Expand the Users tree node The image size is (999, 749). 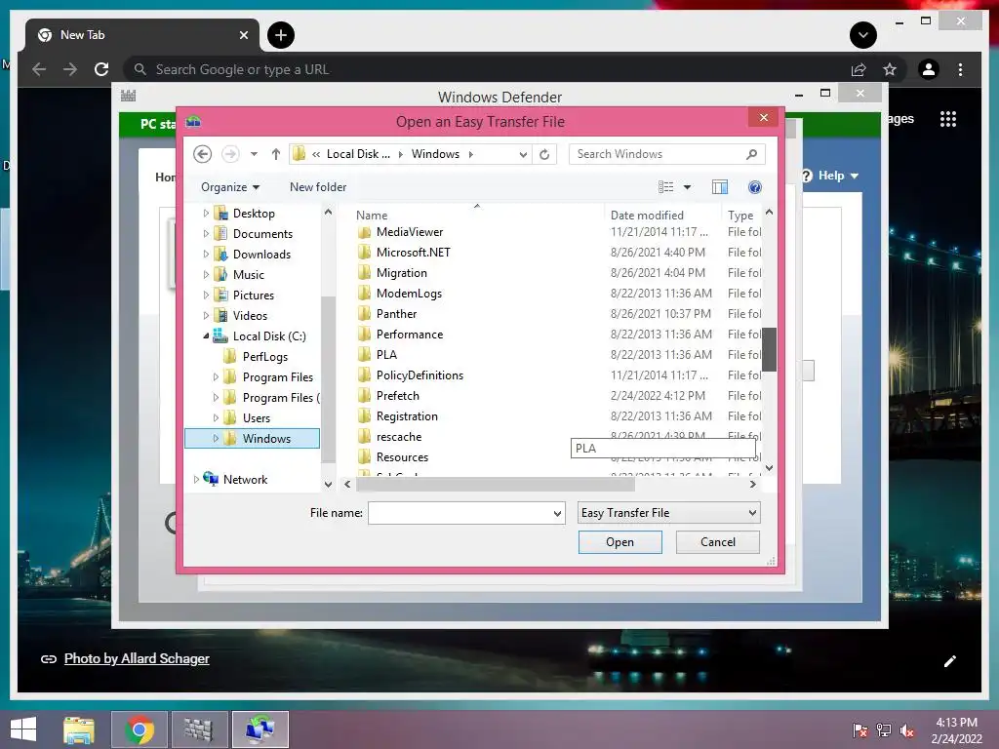coord(216,417)
